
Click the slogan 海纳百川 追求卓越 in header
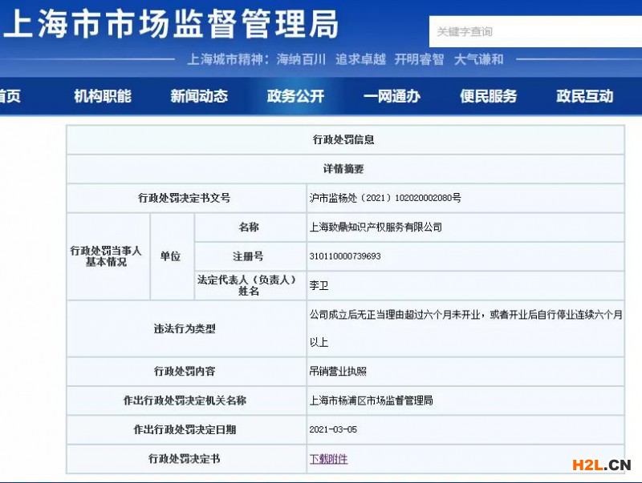[x=331, y=59]
